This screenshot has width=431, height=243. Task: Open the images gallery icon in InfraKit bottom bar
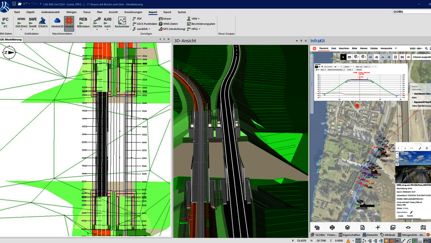click(393, 227)
